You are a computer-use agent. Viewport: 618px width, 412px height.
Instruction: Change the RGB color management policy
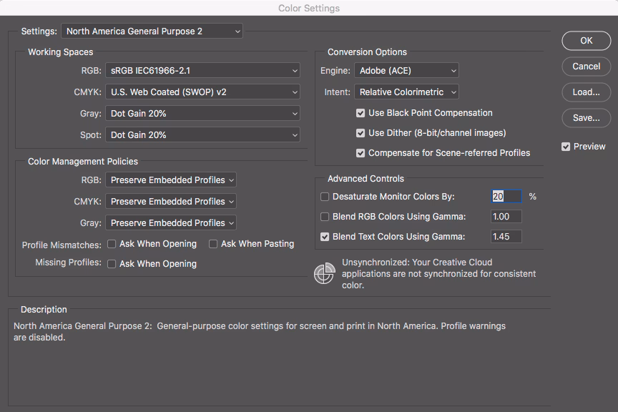(170, 180)
